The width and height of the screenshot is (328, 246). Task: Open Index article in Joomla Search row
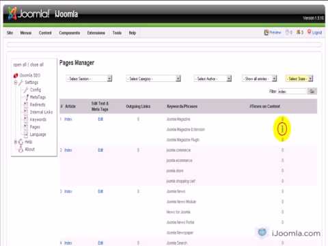[x=68, y=243]
